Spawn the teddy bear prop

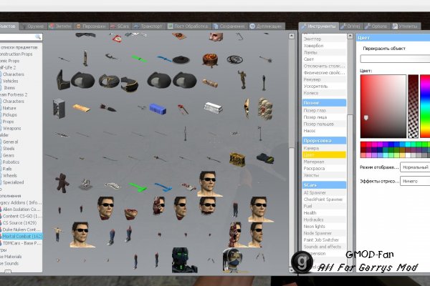(62, 183)
